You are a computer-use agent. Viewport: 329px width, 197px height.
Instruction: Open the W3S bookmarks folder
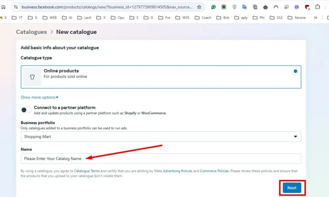pos(182,18)
